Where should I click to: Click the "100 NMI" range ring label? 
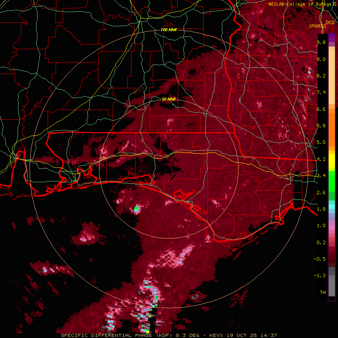pyautogui.click(x=169, y=30)
